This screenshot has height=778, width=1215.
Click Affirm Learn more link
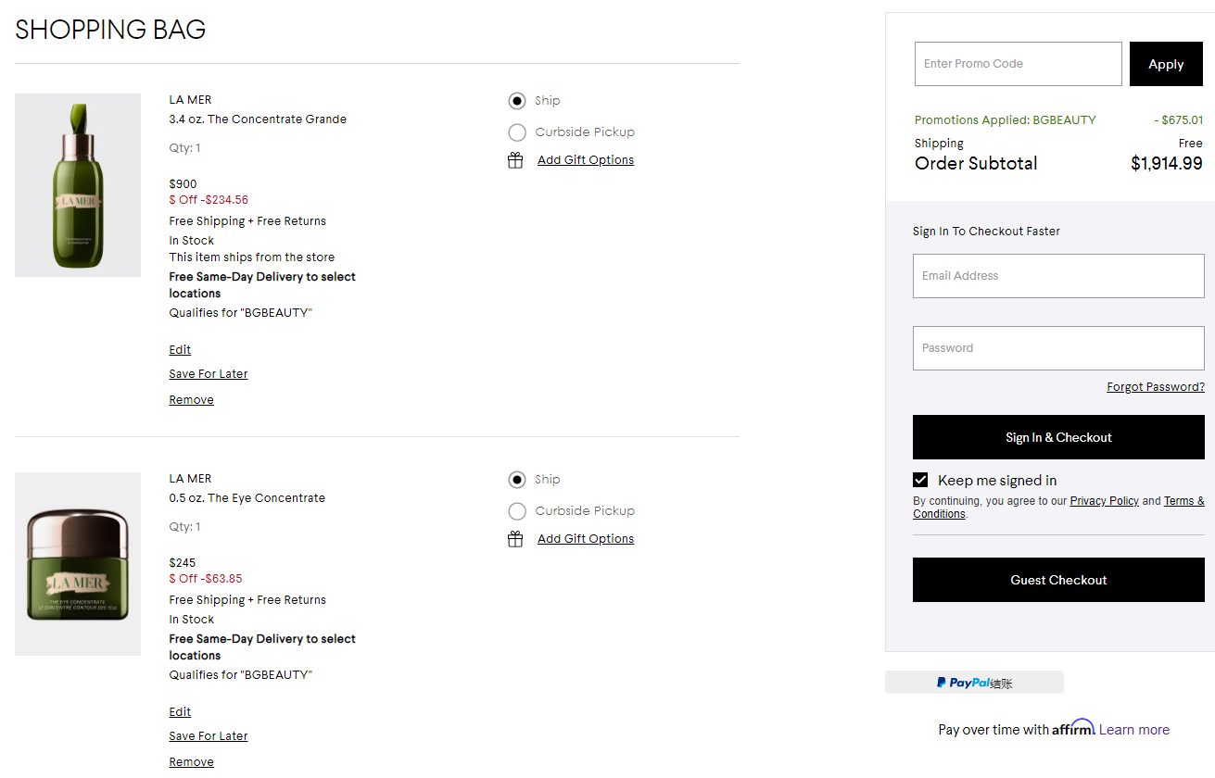1134,730
